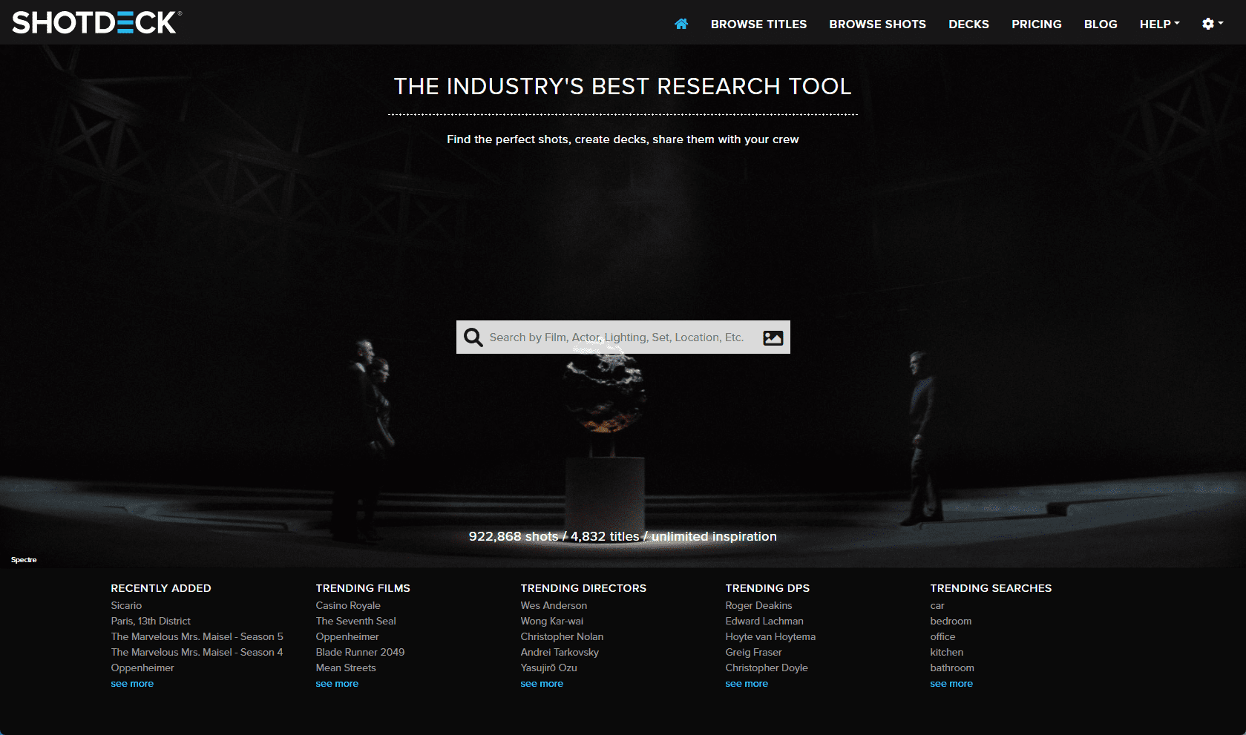View DP Greig Fraser
The image size is (1246, 735).
(753, 652)
